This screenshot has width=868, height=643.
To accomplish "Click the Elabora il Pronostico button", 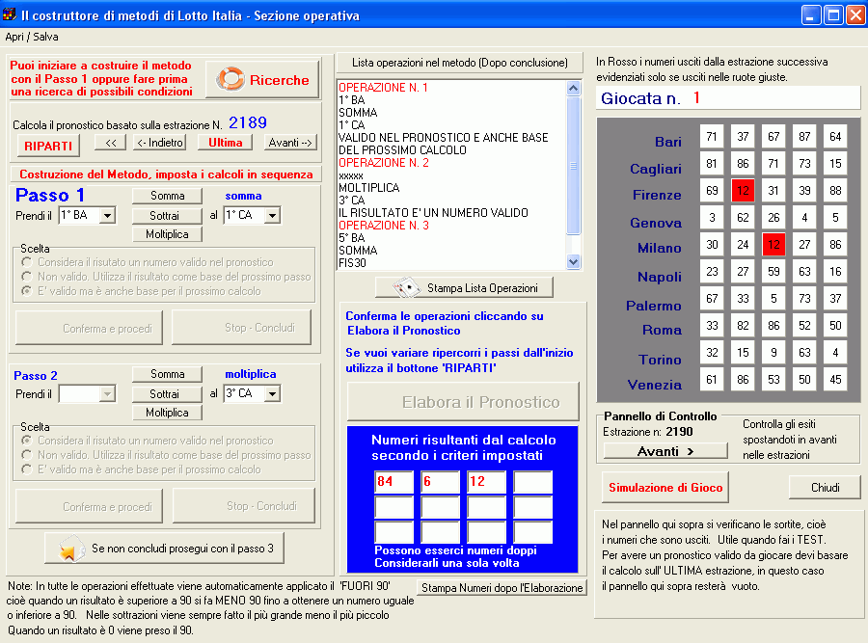I will coord(463,402).
